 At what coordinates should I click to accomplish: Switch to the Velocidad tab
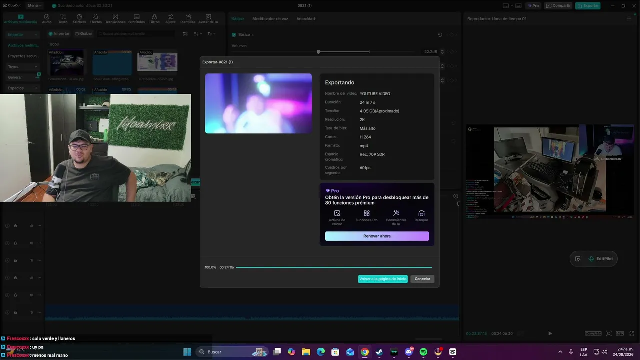[306, 19]
